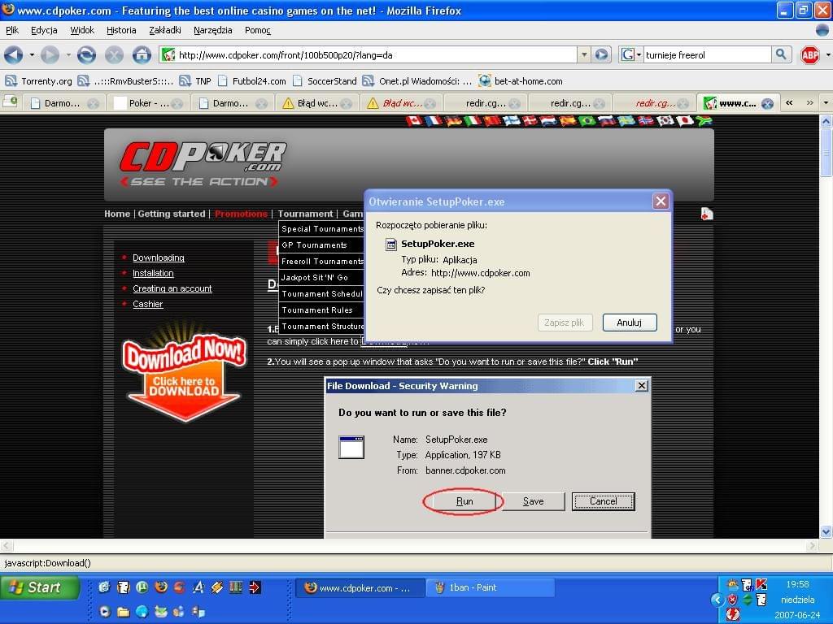The height and width of the screenshot is (624, 833).
Task: Open the Google search engine selector
Action: 631,54
